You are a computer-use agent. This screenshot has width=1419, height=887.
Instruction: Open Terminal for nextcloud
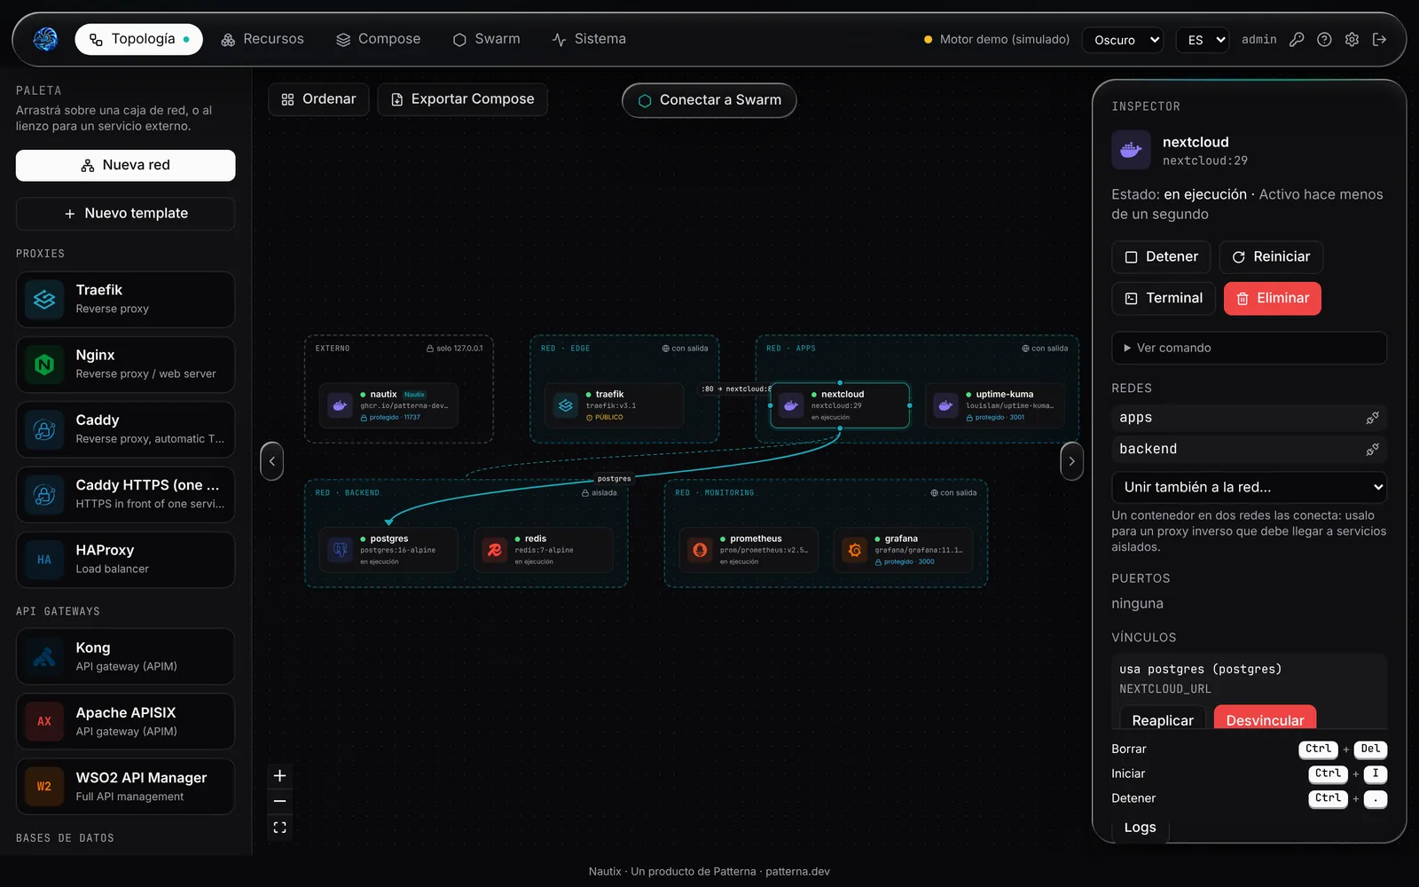[x=1164, y=299]
